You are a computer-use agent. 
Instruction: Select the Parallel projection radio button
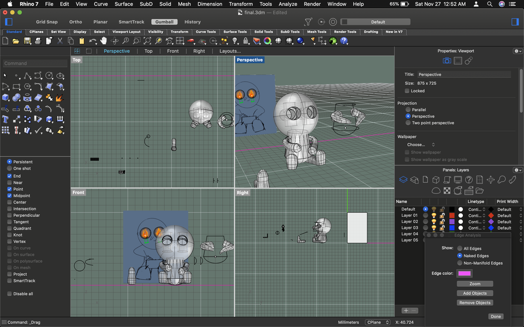[408, 110]
